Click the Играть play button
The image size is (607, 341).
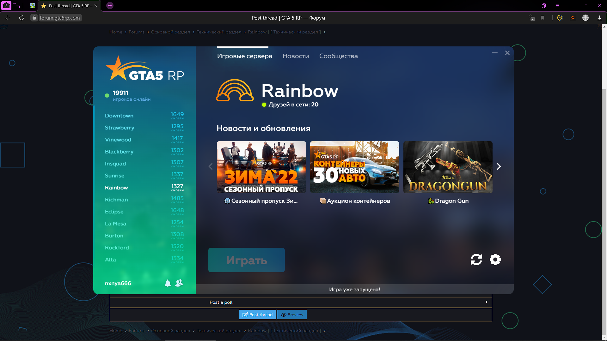[247, 260]
